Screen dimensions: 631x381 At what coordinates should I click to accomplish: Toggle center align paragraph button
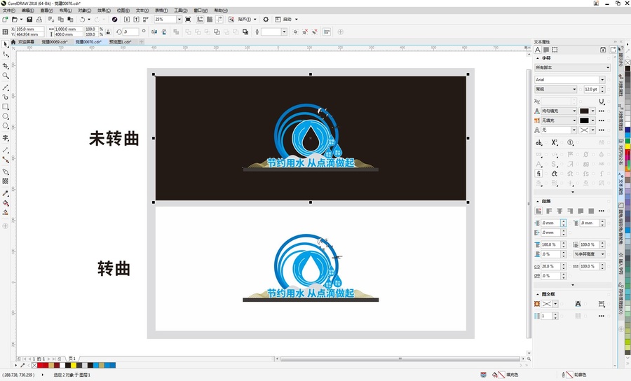559,211
